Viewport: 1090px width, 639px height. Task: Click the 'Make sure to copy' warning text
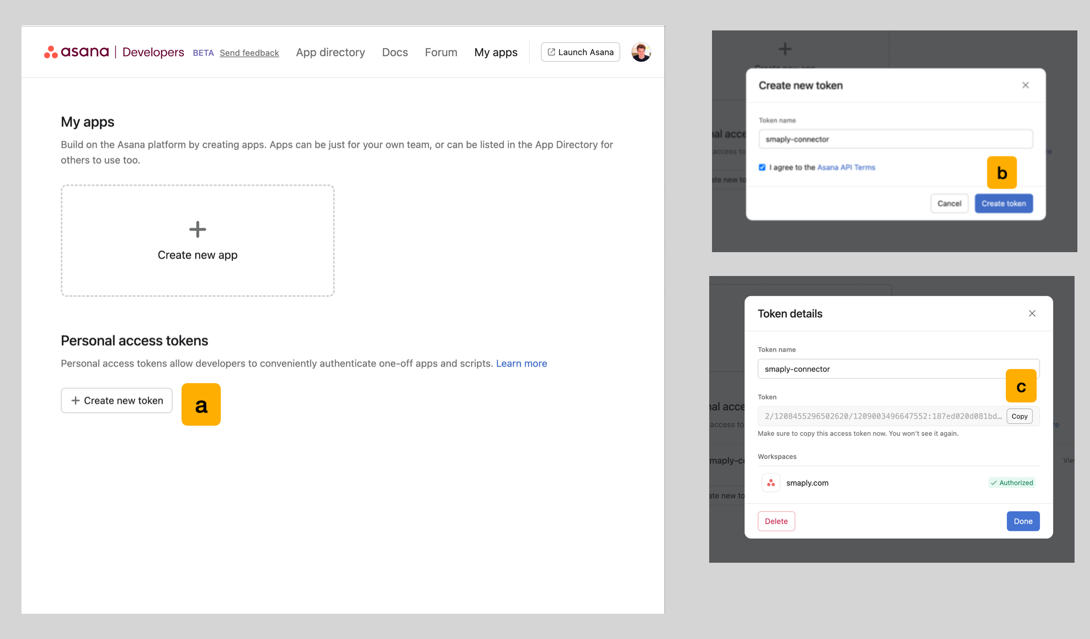858,434
